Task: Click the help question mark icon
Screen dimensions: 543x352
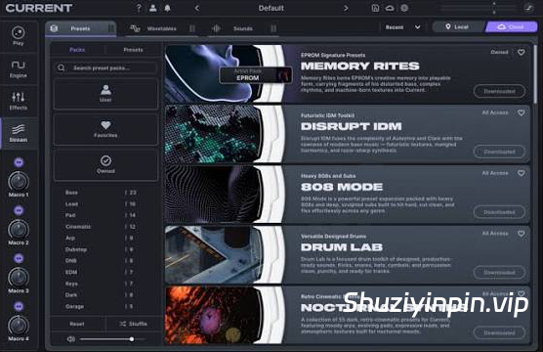Action: 139,8
